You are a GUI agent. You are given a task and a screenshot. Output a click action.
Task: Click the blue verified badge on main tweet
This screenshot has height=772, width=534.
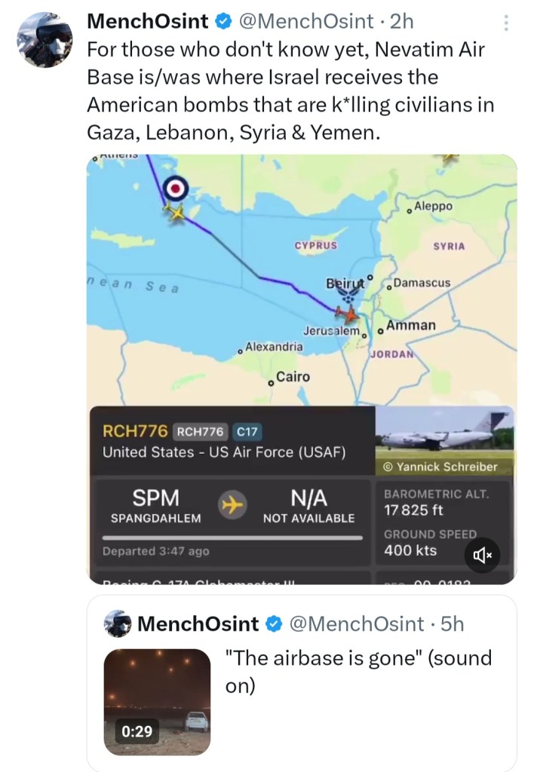point(223,23)
